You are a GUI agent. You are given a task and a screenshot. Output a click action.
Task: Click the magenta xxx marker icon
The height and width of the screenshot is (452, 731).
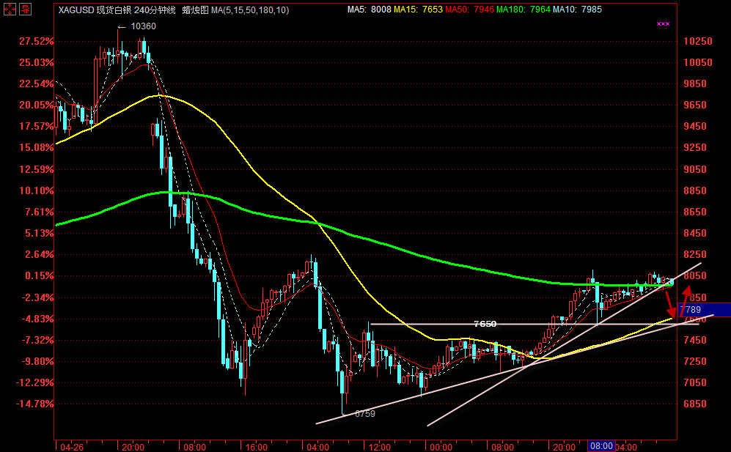(x=663, y=24)
